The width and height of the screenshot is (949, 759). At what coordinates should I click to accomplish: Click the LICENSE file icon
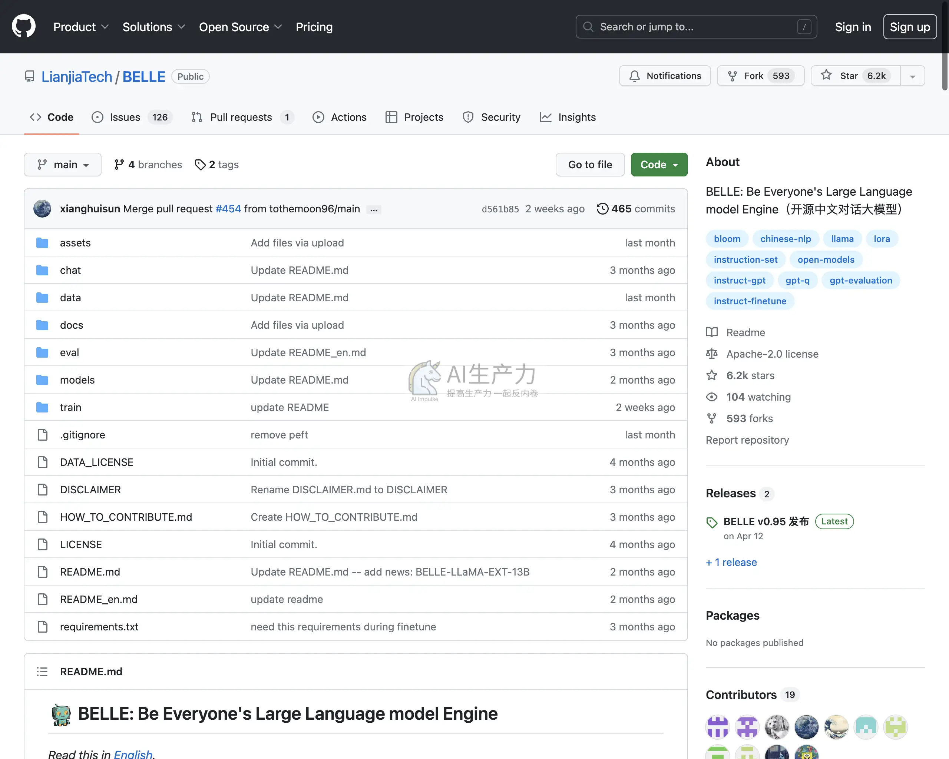[42, 544]
